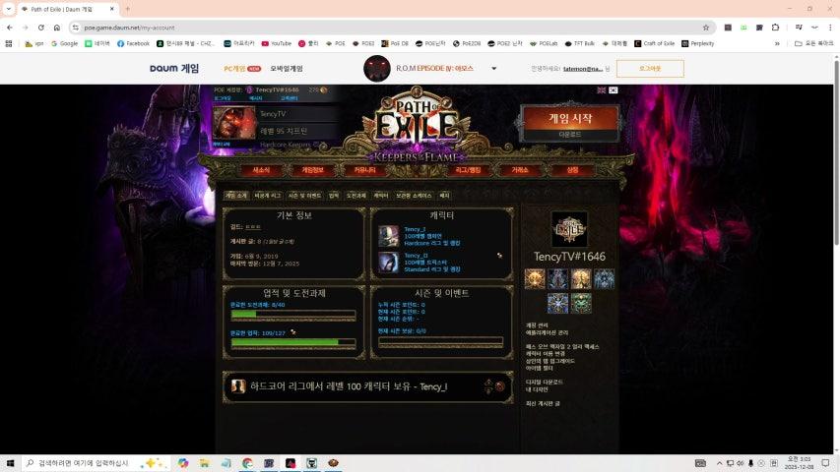Click the current season rewards progress bar

pos(441,341)
